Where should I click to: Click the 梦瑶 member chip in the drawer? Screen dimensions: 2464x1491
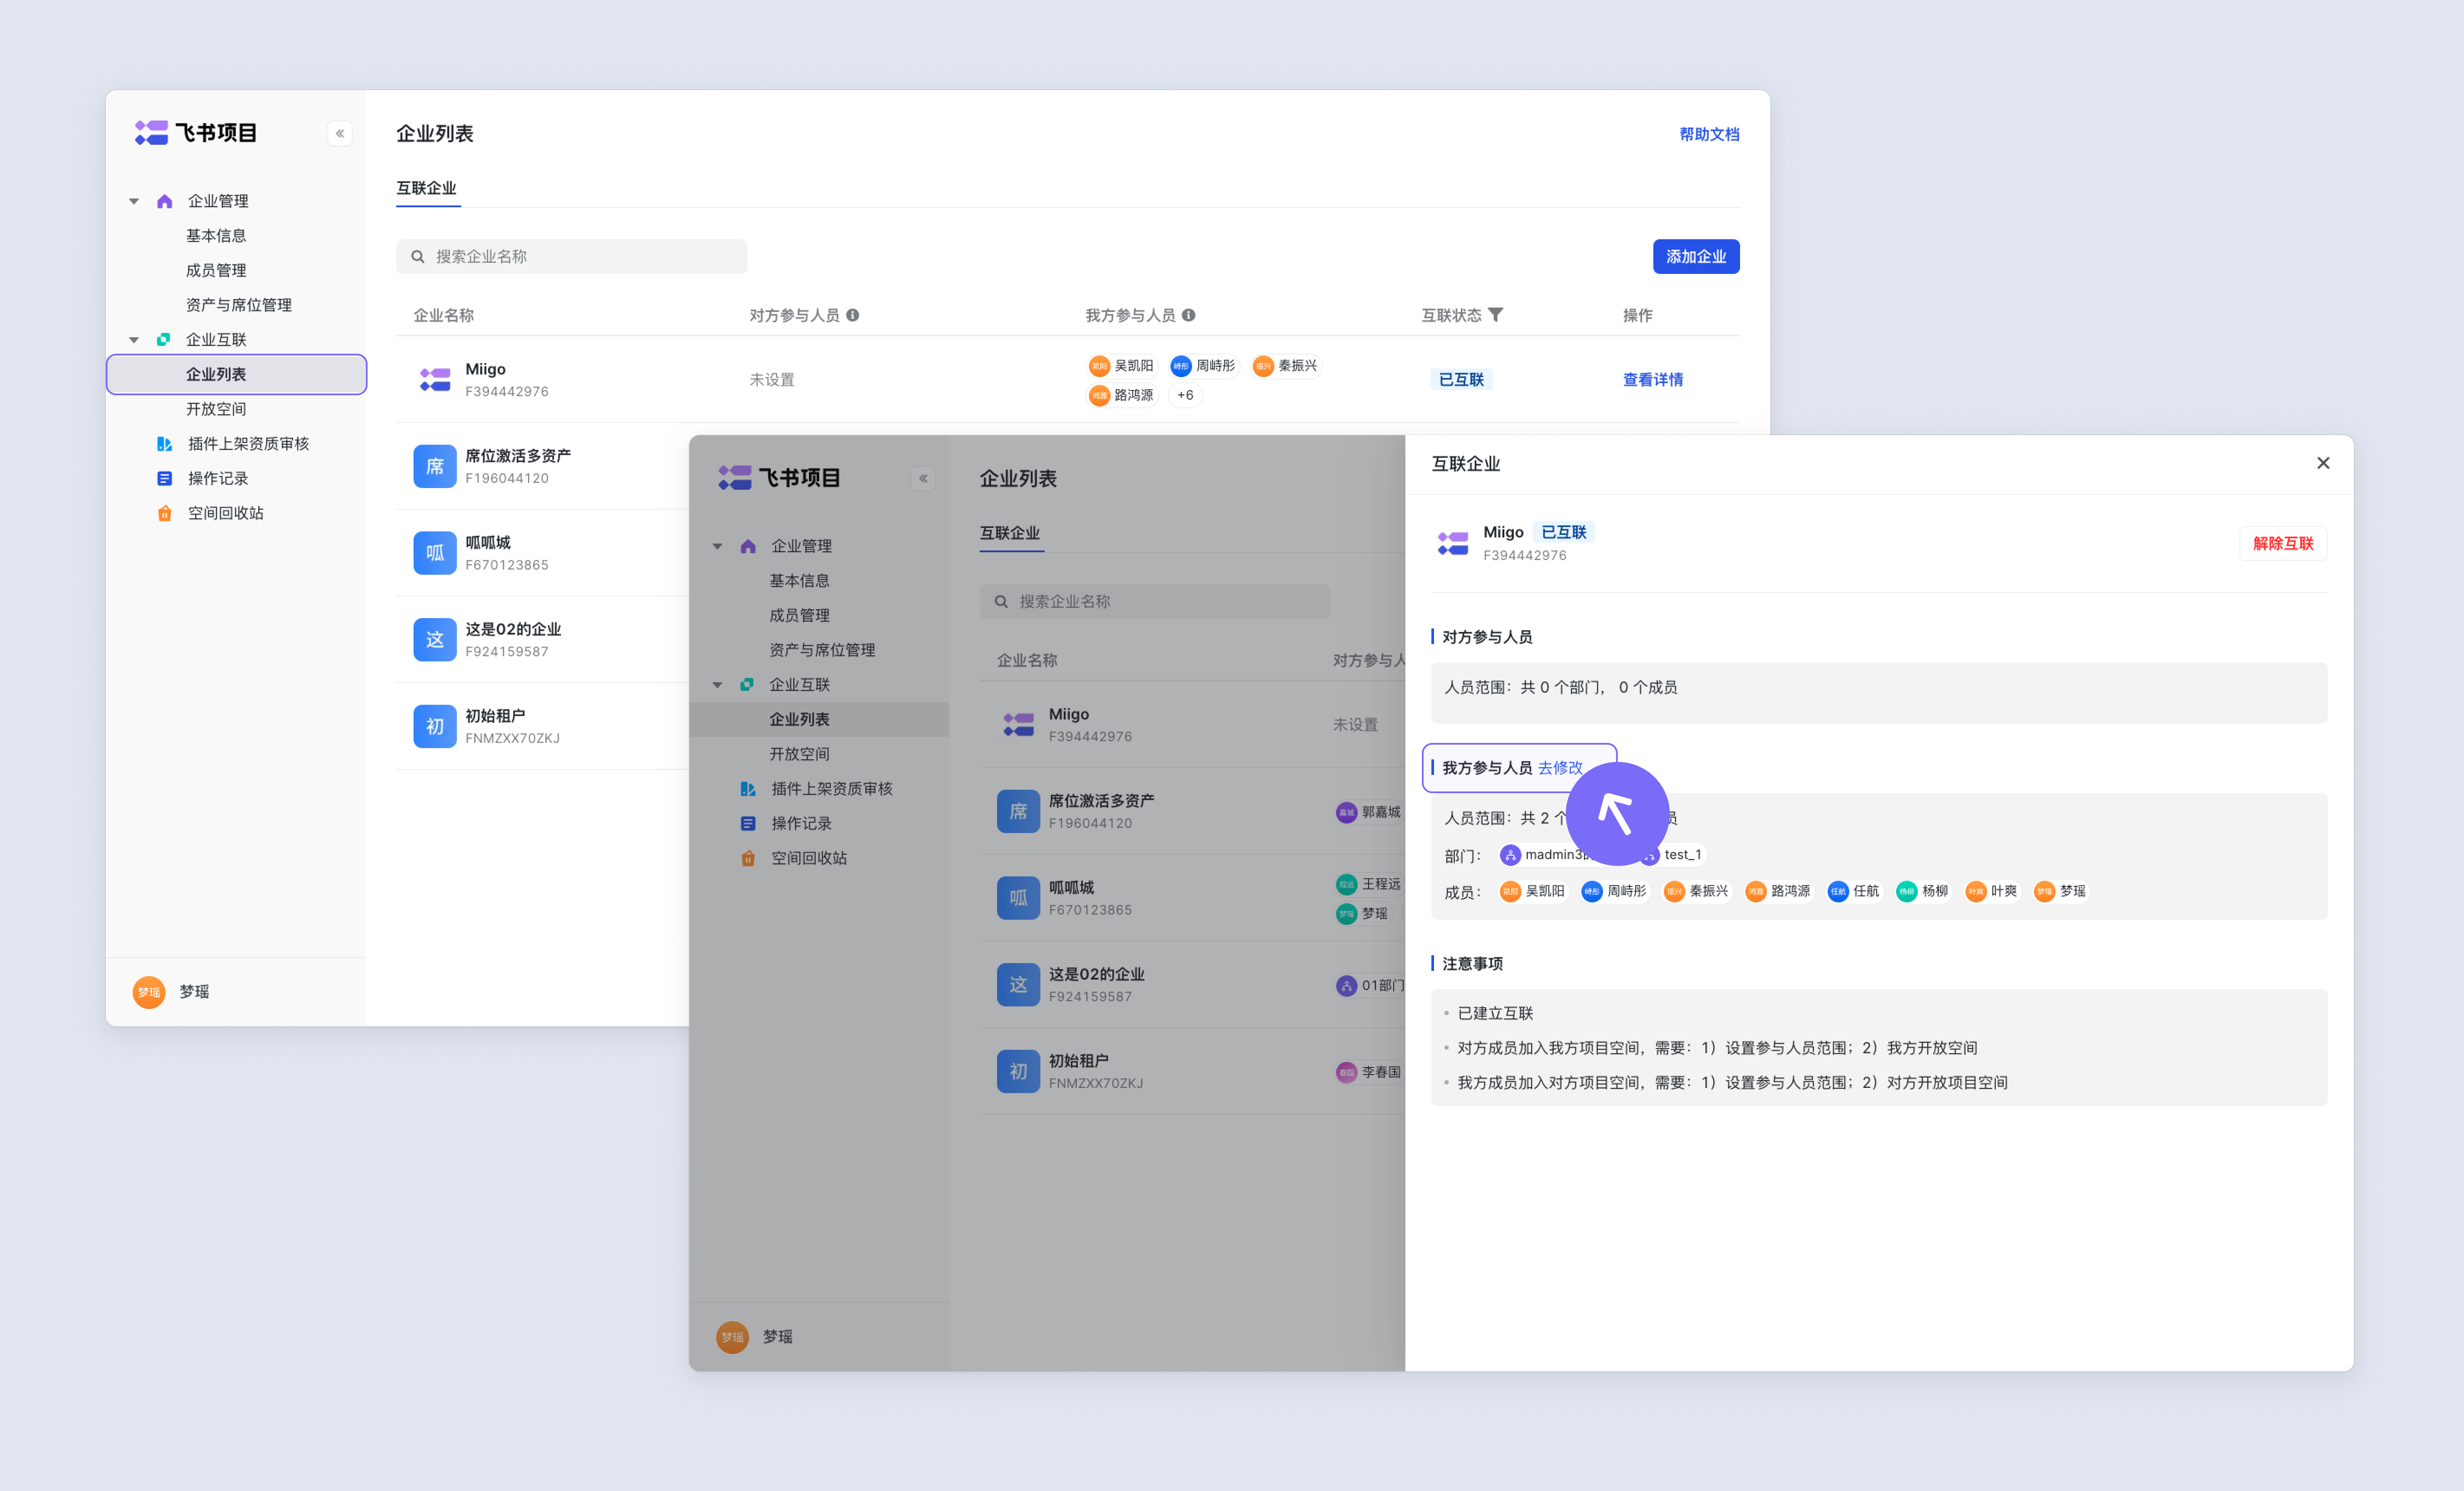point(2060,891)
